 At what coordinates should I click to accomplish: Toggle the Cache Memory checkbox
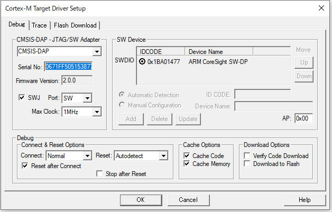click(x=187, y=164)
